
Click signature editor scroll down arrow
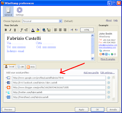92,58
